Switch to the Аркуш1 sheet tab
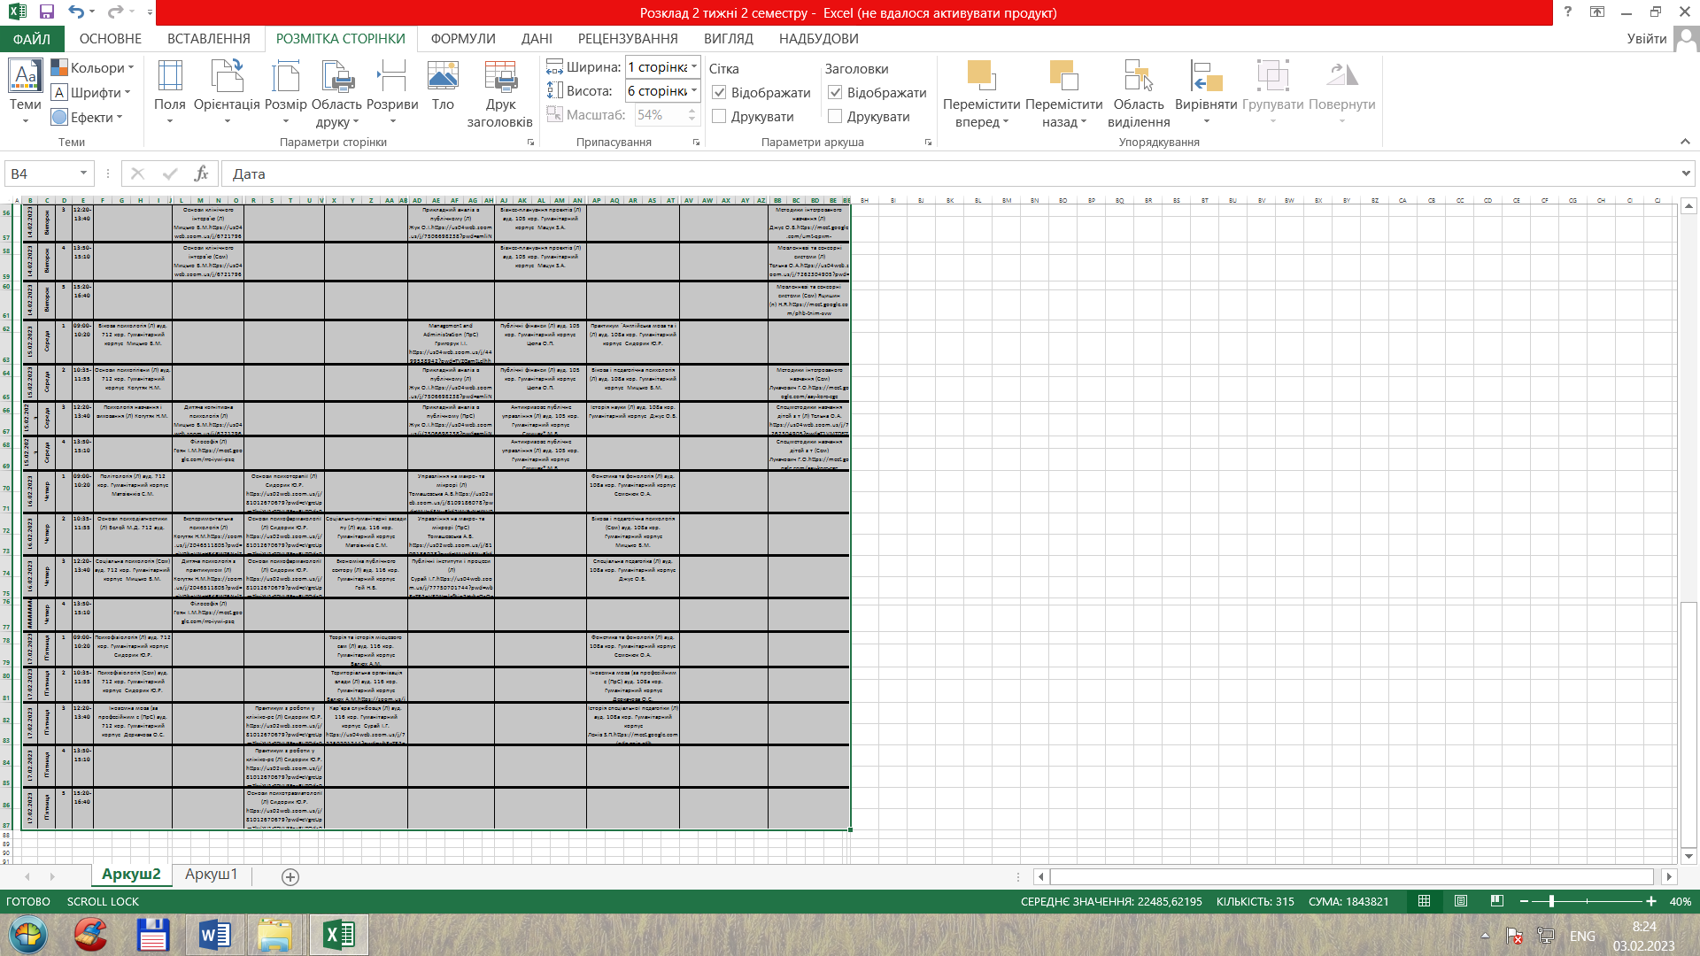This screenshot has height=956, width=1700. pyautogui.click(x=211, y=875)
